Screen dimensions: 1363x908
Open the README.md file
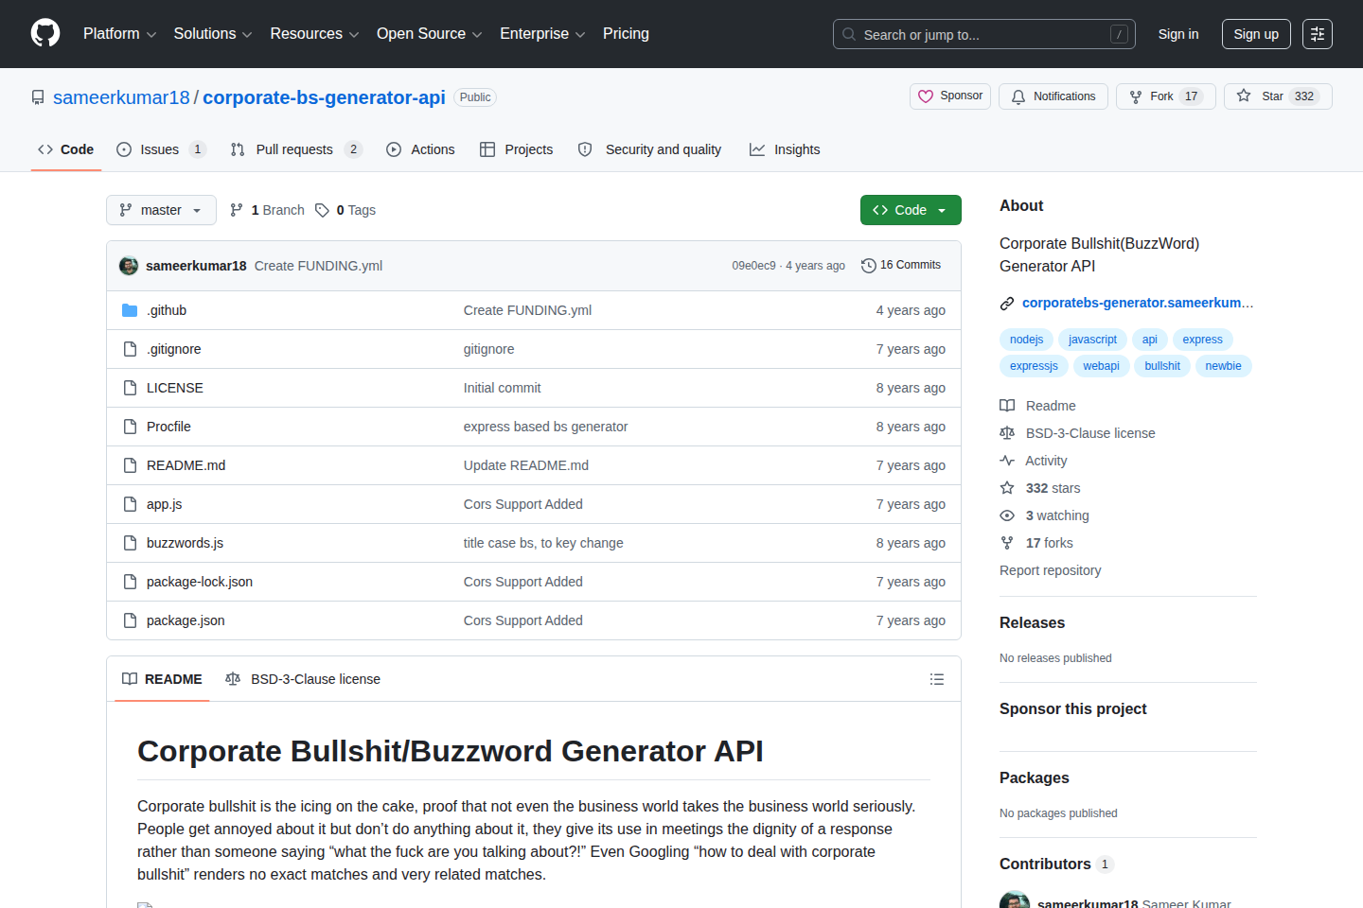[x=186, y=464]
